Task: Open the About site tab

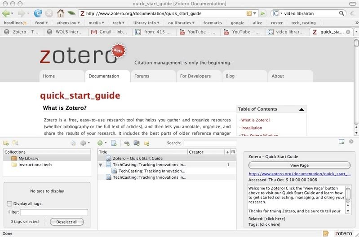Action: click(290, 76)
